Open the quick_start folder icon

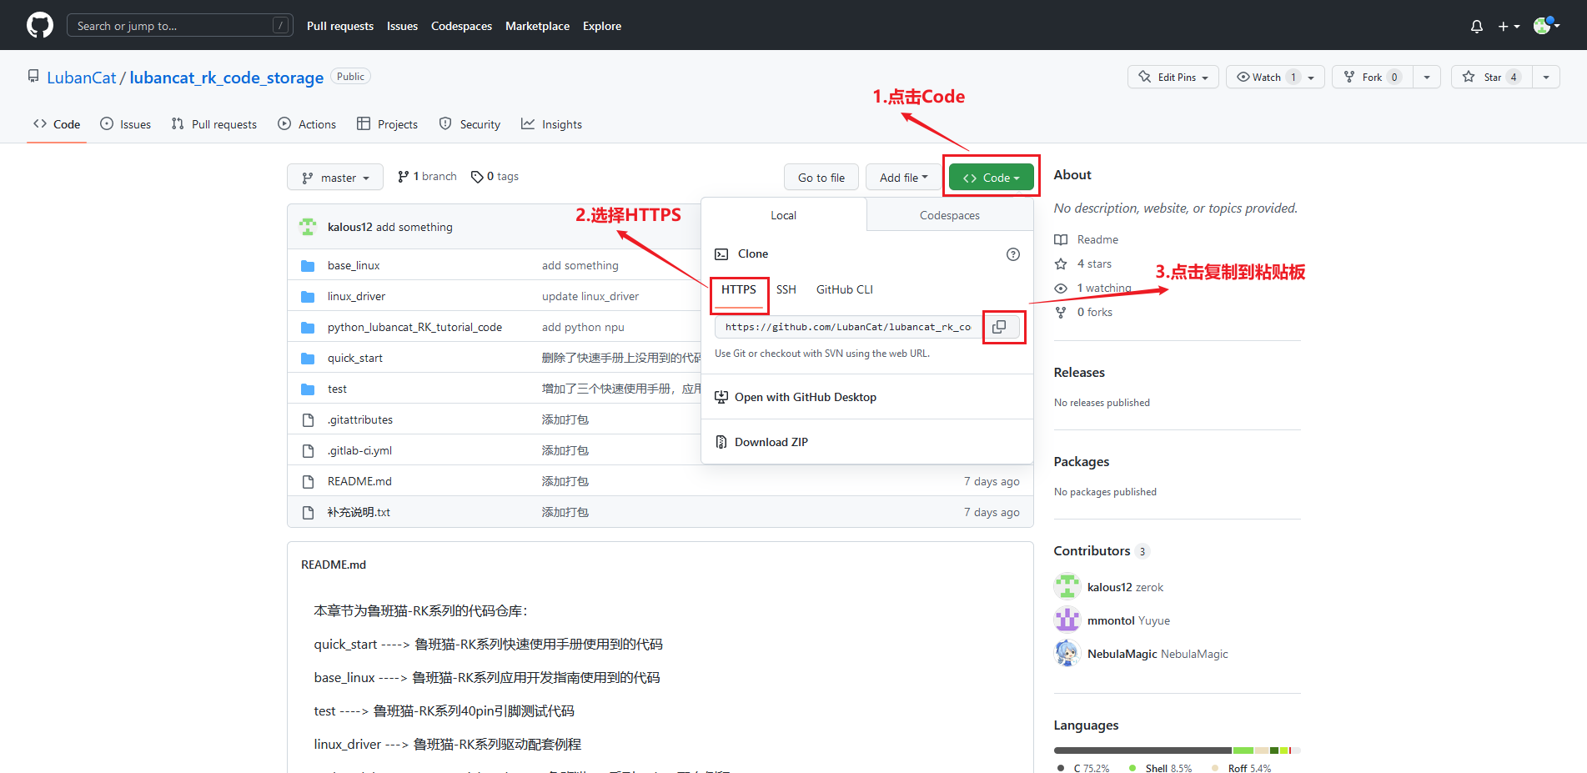pyautogui.click(x=308, y=359)
